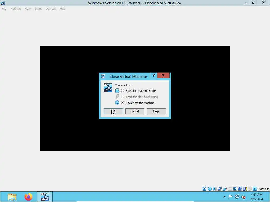Open Action Center flag icon
Viewport: 270px width, 202px height.
point(230,197)
